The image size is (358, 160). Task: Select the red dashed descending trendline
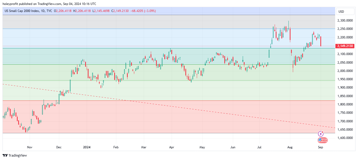[169, 106]
